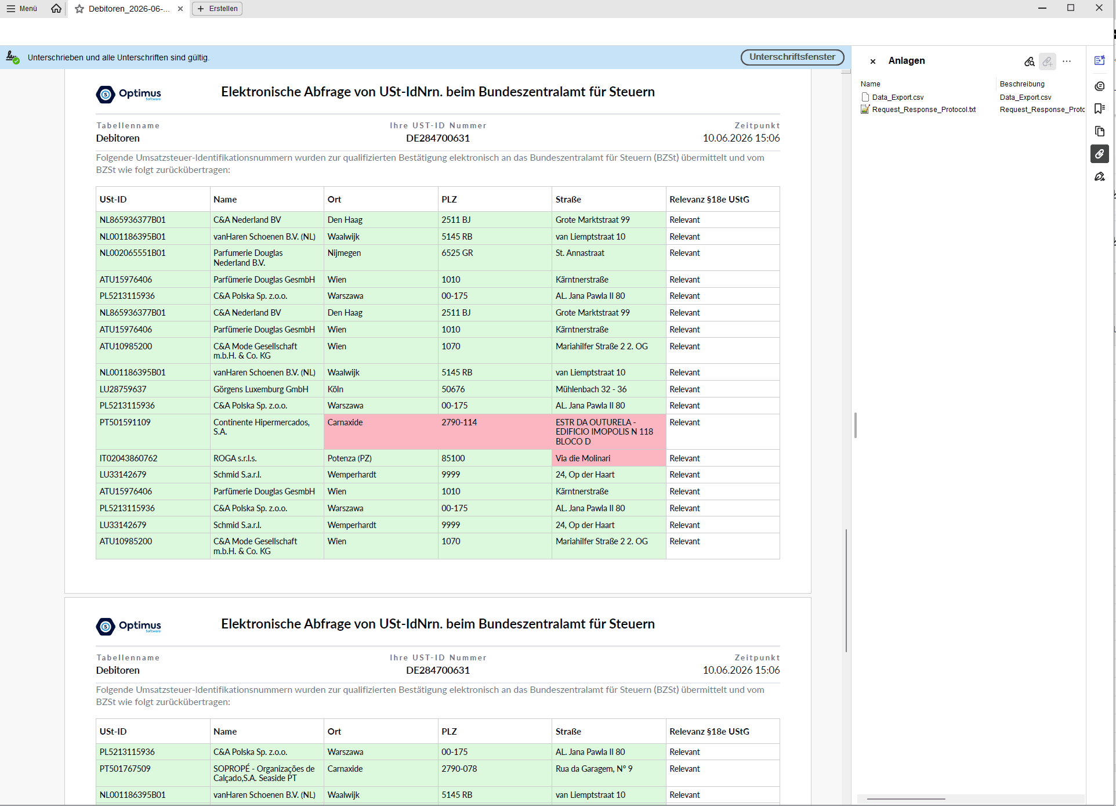The image size is (1116, 806).
Task: Click the PLZ value 6525 GR
Action: 495,258
